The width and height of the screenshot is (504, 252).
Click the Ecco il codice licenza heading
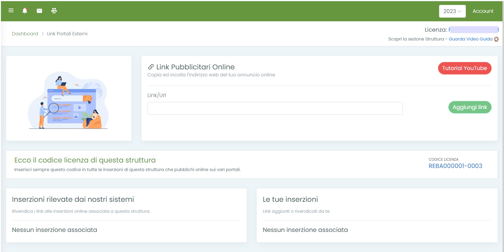85,160
